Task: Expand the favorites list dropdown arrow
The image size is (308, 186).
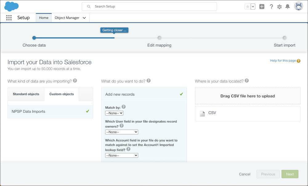Action: 253,7
